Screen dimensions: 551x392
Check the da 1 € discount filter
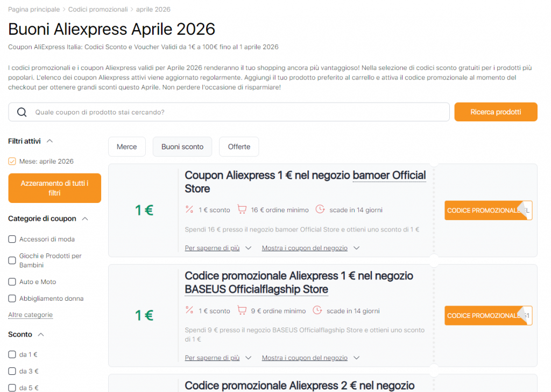tap(11, 354)
